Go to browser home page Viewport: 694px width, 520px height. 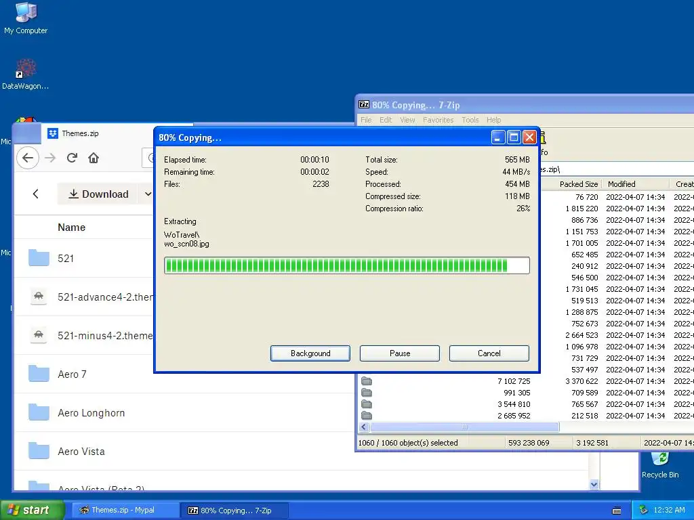[94, 158]
